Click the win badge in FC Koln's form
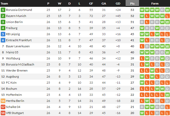The image size is (170, 116). [x=142, y=83]
